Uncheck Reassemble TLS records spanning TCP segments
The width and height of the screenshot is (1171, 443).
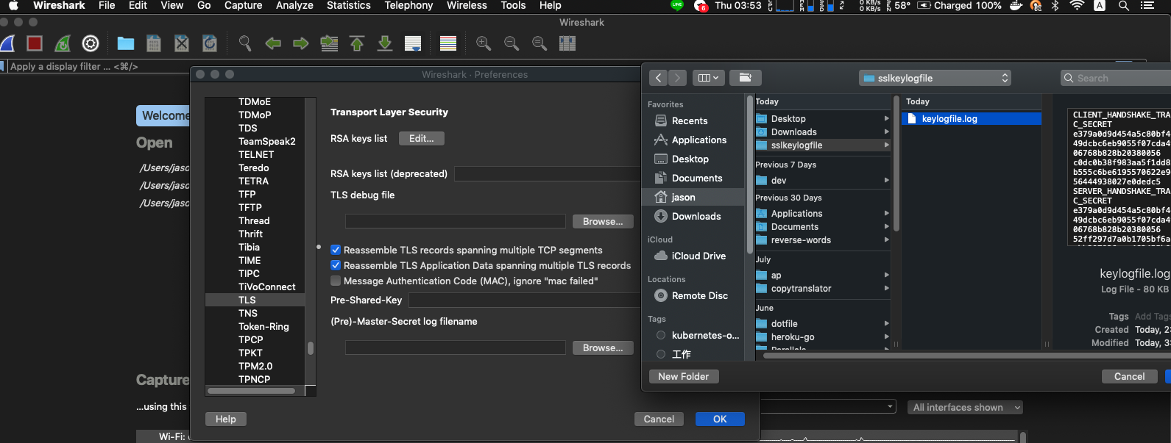(336, 250)
